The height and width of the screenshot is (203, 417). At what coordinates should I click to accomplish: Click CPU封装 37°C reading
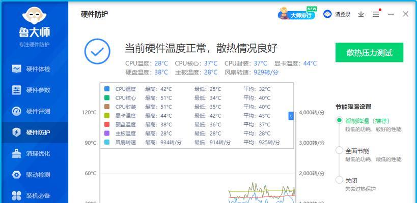[x=246, y=63]
